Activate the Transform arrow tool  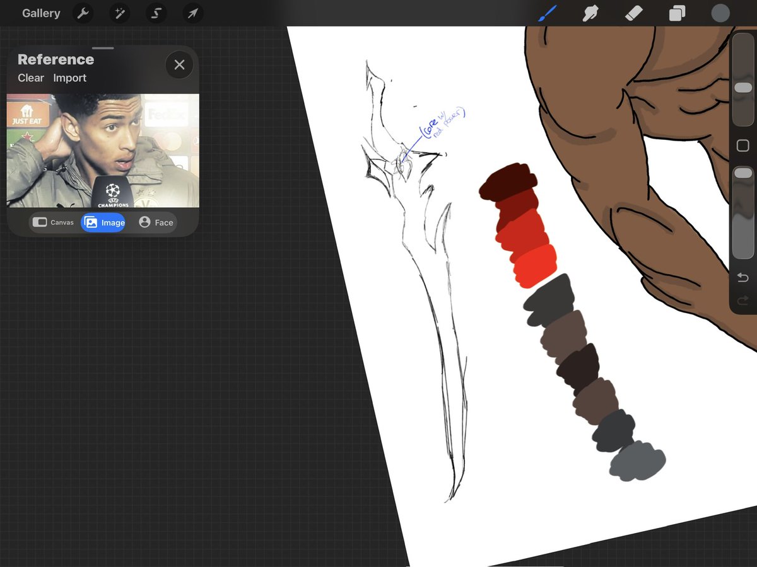point(192,13)
